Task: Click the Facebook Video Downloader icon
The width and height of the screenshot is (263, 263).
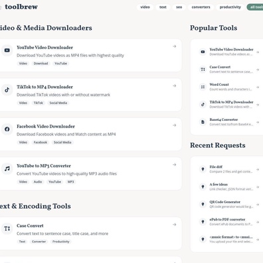Action: (x=7, y=129)
